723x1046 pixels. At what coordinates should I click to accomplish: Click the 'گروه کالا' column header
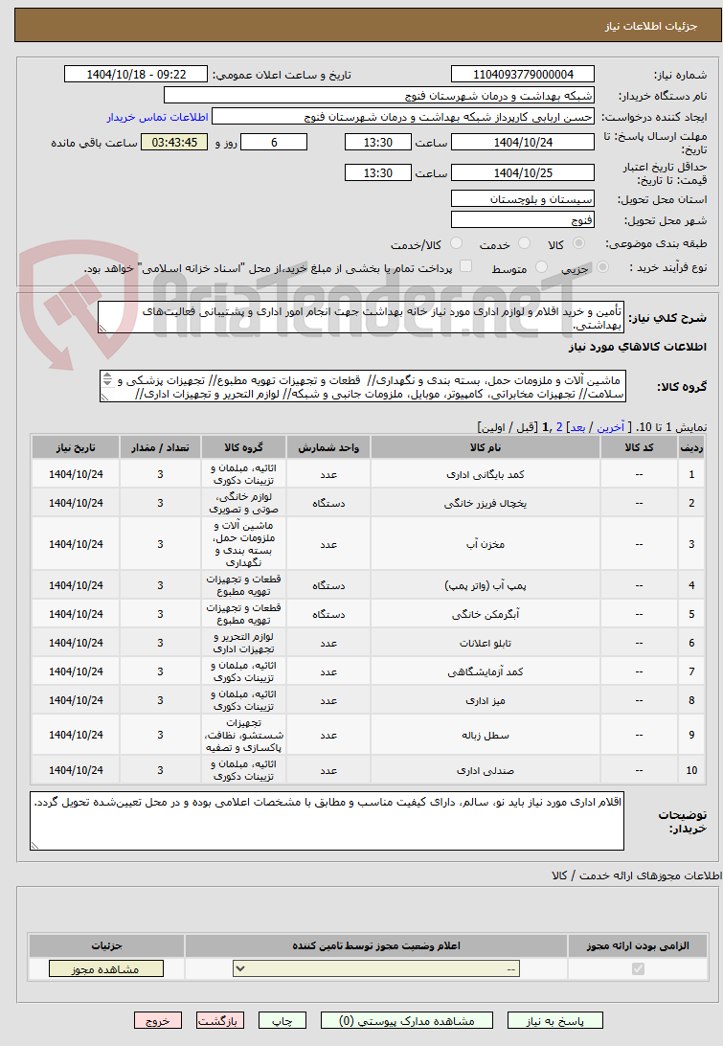coord(243,447)
